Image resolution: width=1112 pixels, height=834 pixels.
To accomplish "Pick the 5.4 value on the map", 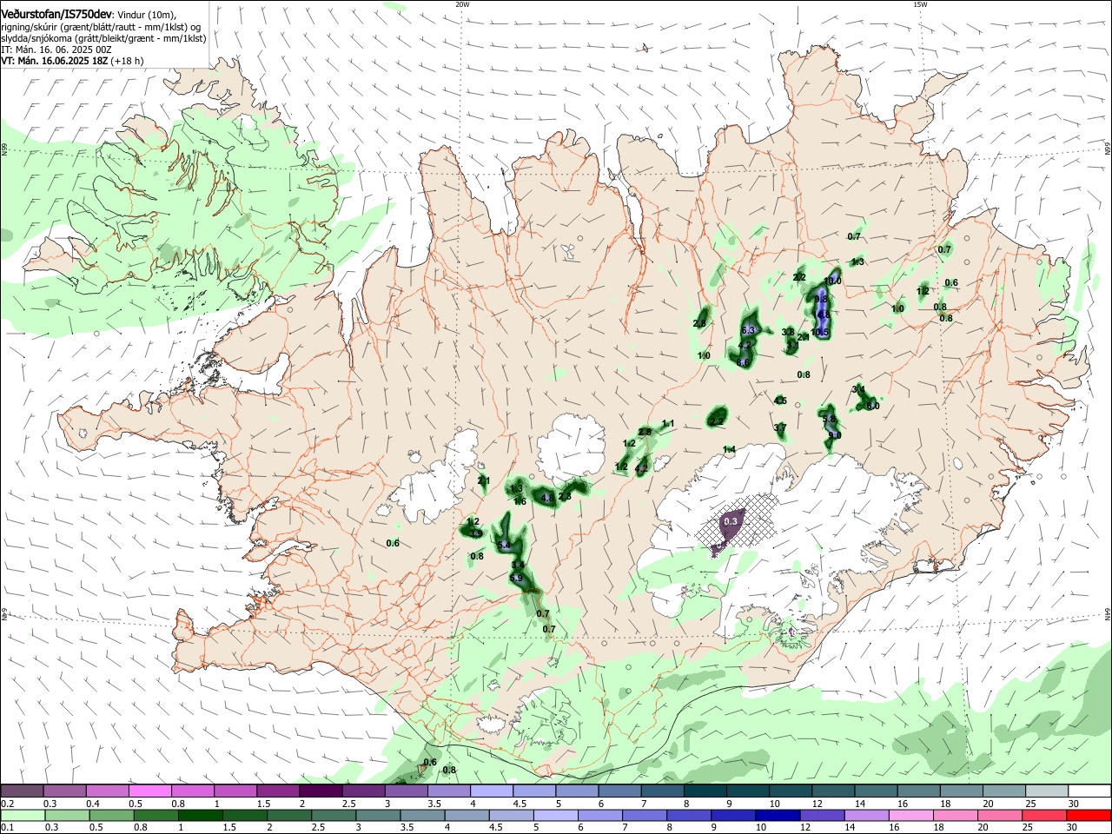I will (x=505, y=545).
